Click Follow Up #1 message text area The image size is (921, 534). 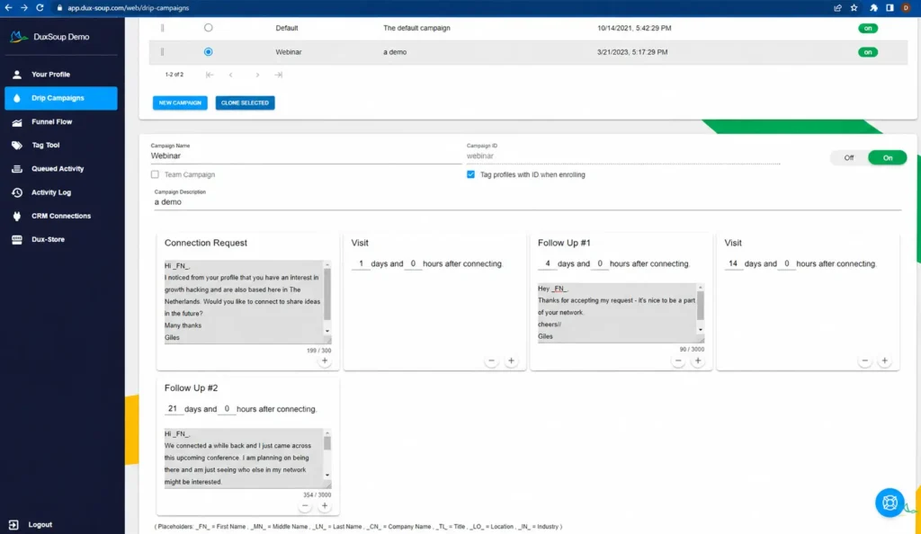coord(617,313)
